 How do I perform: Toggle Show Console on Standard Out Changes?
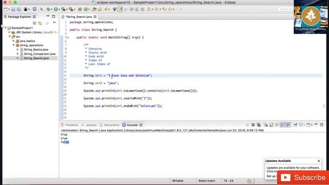(283, 125)
